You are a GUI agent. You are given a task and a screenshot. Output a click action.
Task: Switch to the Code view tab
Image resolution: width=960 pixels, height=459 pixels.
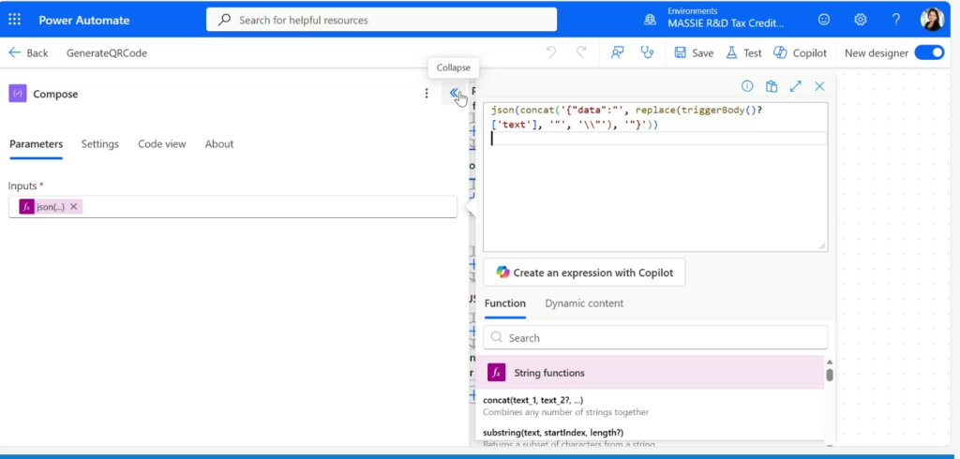coord(161,144)
